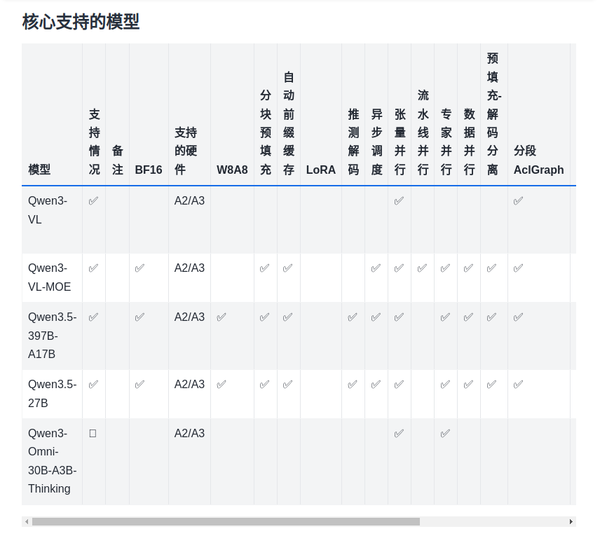This screenshot has width=614, height=536.
Task: Click Qwen3.5-397B-A17B 推测解码 checkmark
Action: click(352, 317)
